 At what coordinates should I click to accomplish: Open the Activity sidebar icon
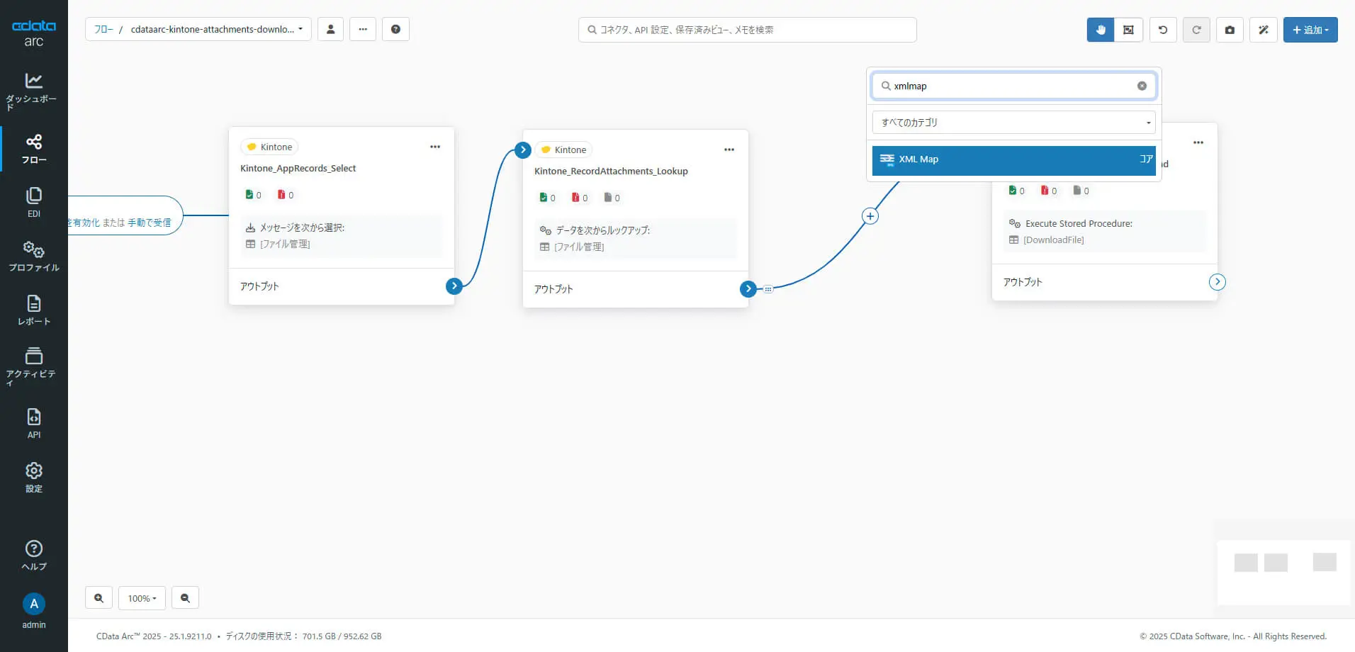(x=33, y=366)
